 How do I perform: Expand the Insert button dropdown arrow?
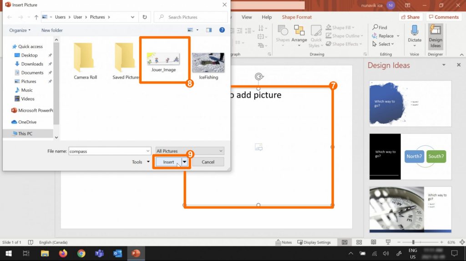click(185, 162)
